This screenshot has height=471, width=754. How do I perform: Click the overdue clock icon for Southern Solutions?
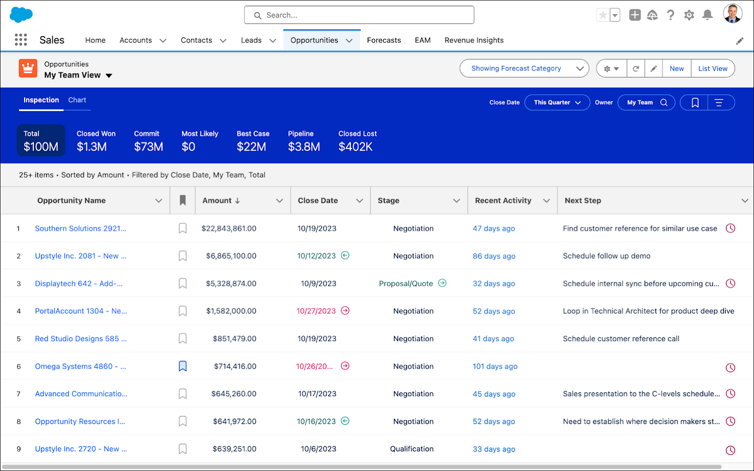point(730,228)
